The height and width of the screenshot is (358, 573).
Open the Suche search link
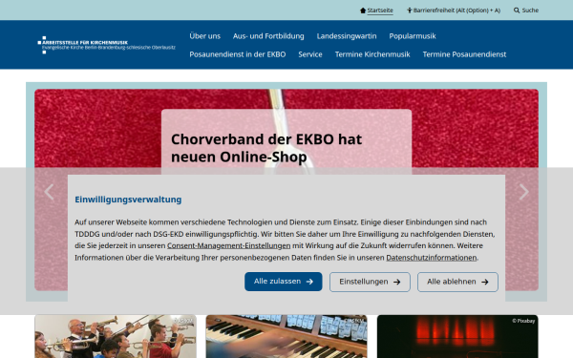(530, 11)
